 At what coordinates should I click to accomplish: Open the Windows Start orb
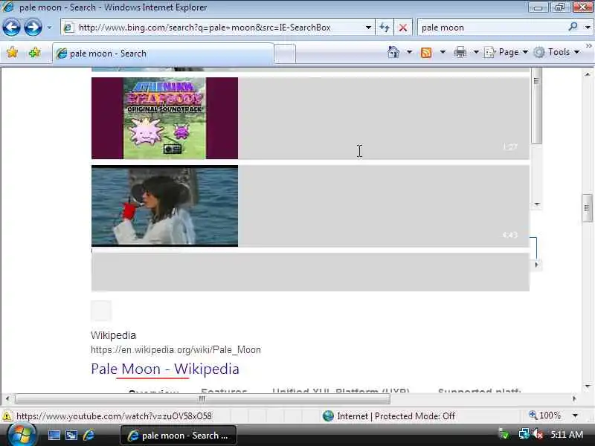point(22,435)
